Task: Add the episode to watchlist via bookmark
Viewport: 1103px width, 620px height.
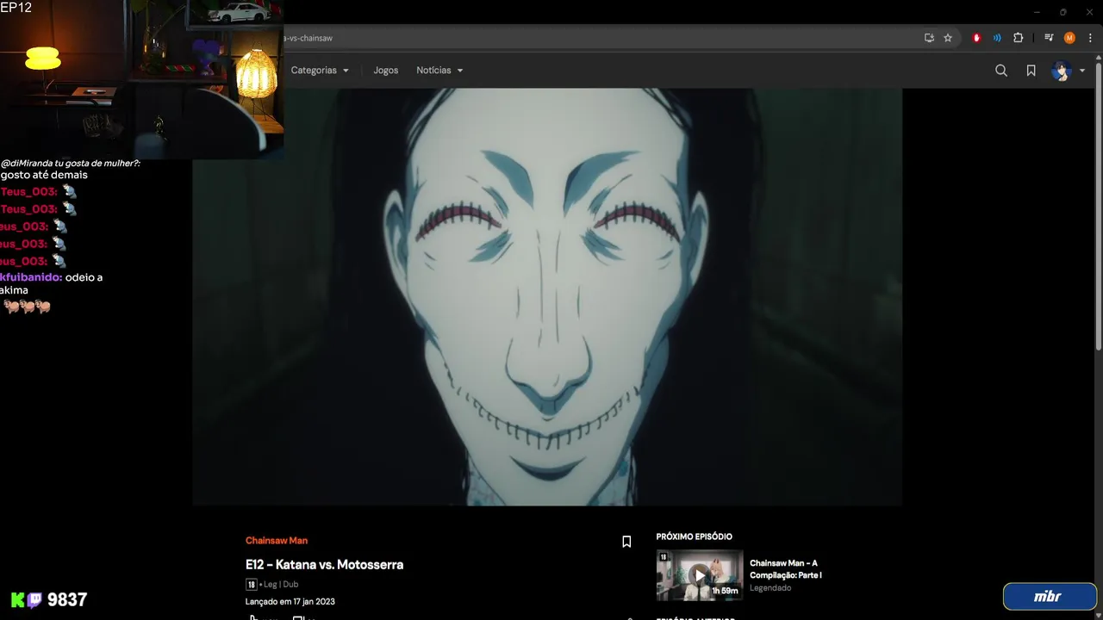Action: coord(626,542)
